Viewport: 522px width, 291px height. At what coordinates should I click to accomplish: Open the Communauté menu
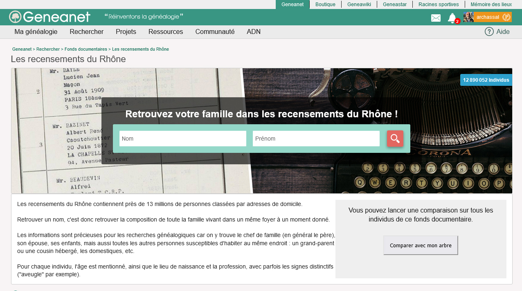(x=215, y=32)
